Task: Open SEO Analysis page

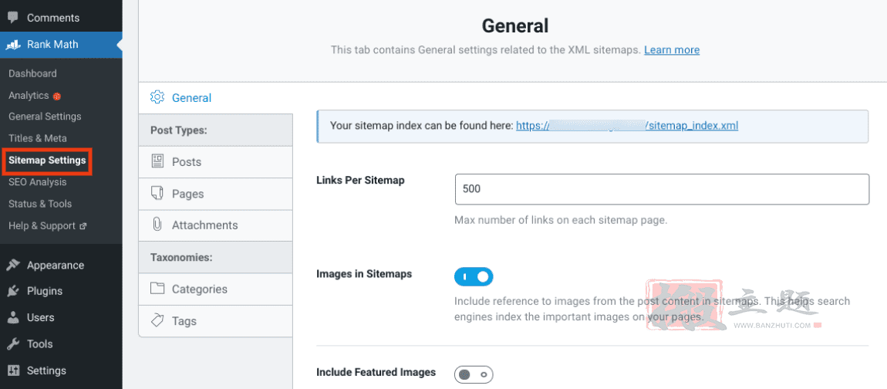Action: 37,181
